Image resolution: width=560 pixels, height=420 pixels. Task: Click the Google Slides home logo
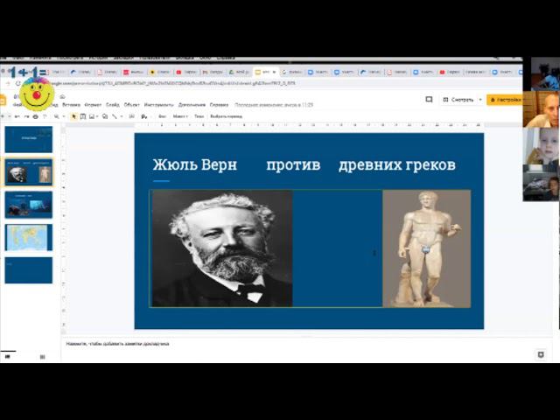3,100
